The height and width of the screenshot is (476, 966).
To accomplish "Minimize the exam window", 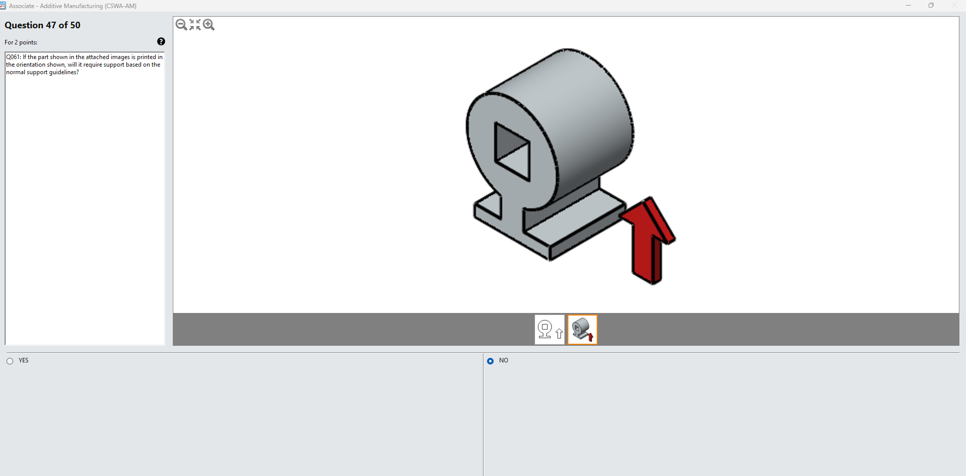I will tap(908, 6).
